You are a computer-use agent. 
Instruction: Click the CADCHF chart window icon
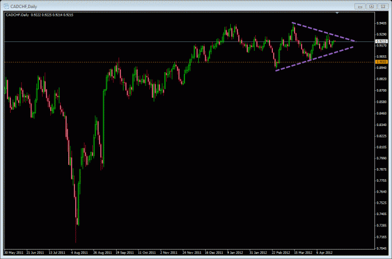pos(6,6)
